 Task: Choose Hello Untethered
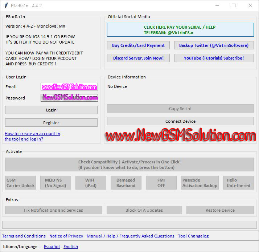tap(238, 183)
